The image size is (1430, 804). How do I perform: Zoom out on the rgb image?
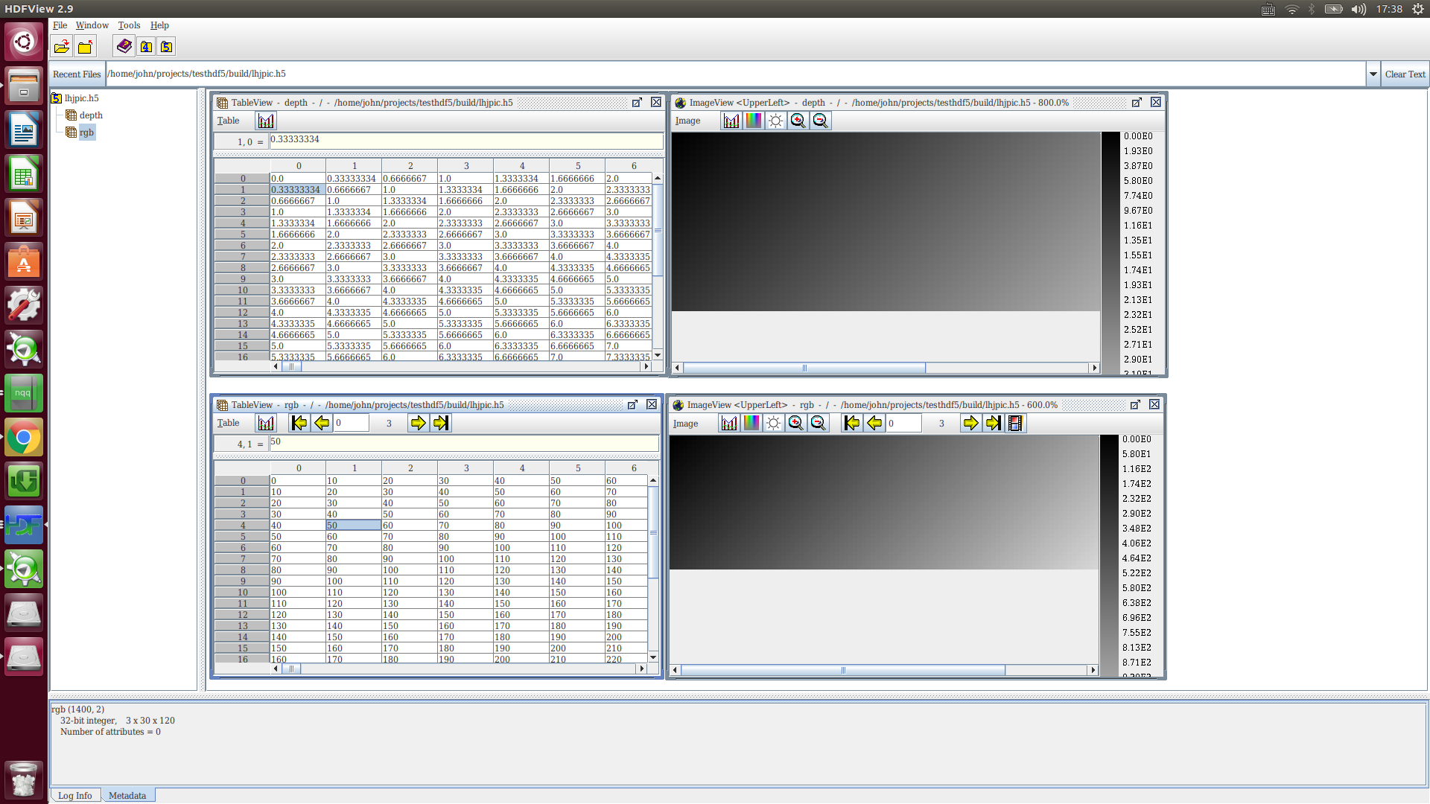coord(818,423)
